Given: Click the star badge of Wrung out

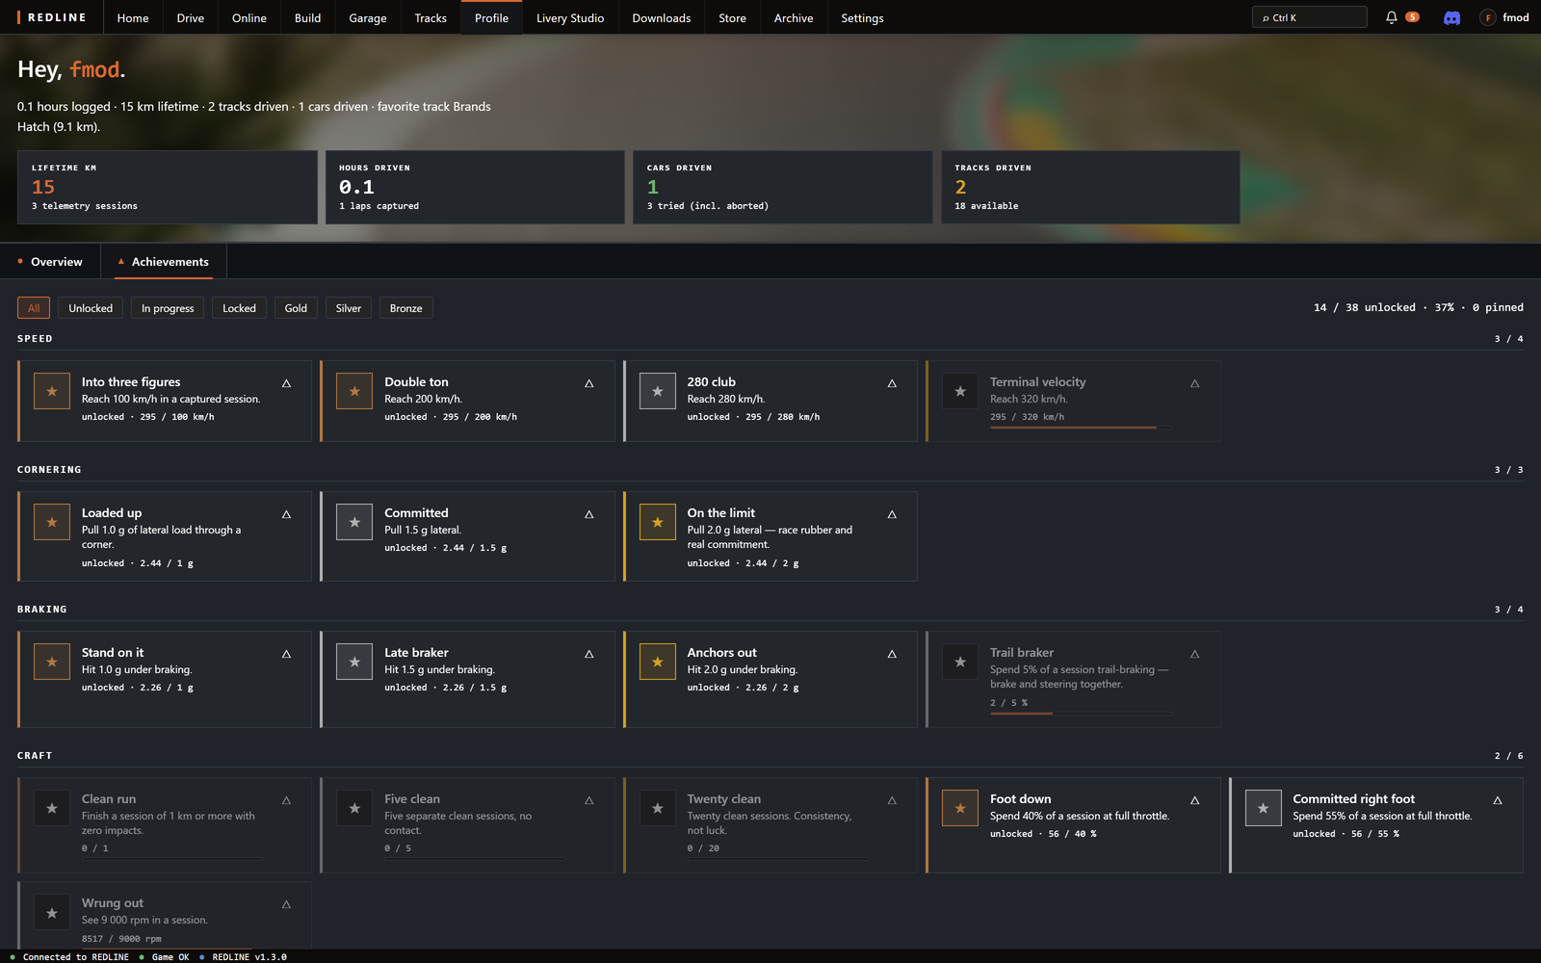Looking at the screenshot, I should click(52, 912).
